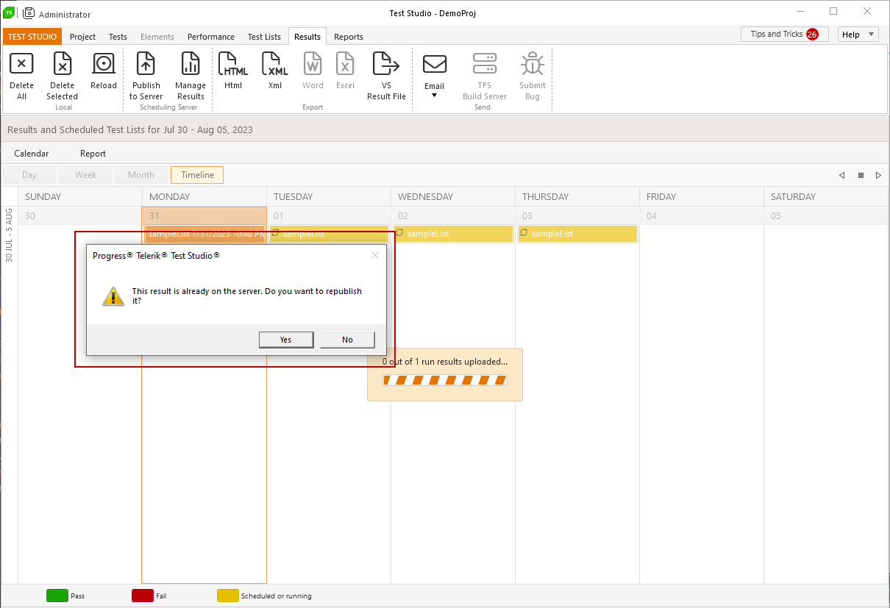Click the SATURDAY column header
The width and height of the screenshot is (890, 608).
coord(825,197)
